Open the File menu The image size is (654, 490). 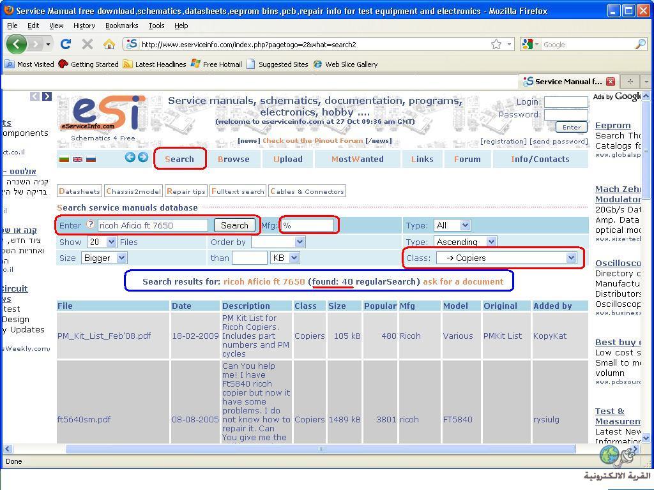(13, 26)
